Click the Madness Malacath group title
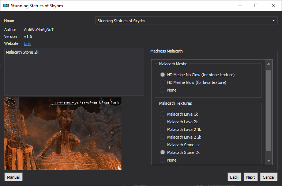Image resolution: width=282 pixels, height=186 pixels. 166,51
